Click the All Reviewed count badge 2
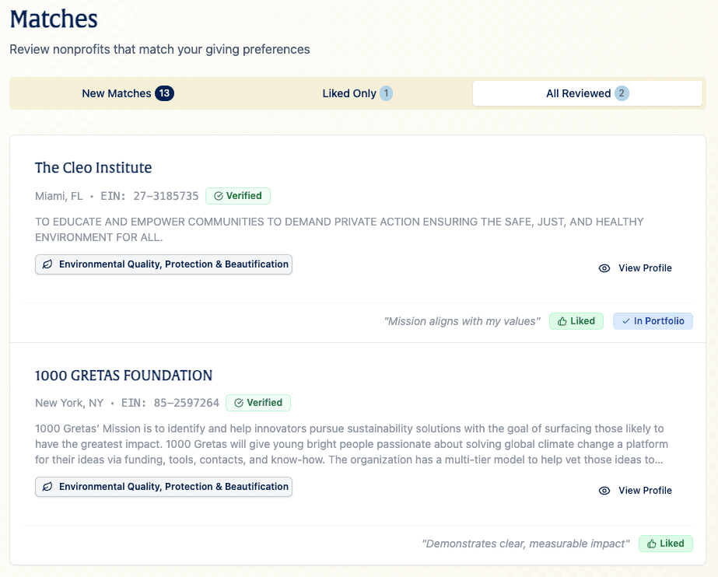 tap(622, 93)
